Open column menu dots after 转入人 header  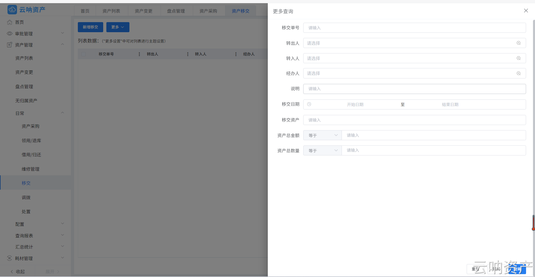point(236,54)
